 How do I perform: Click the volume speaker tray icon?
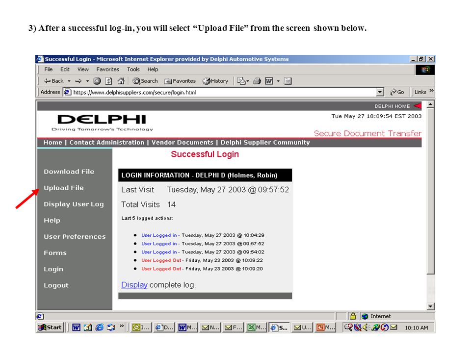[x=365, y=328]
